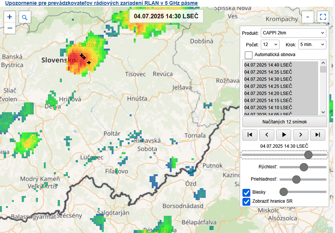Step forward one radar frame
Image resolution: width=335 pixels, height=233 pixels.
click(x=301, y=135)
